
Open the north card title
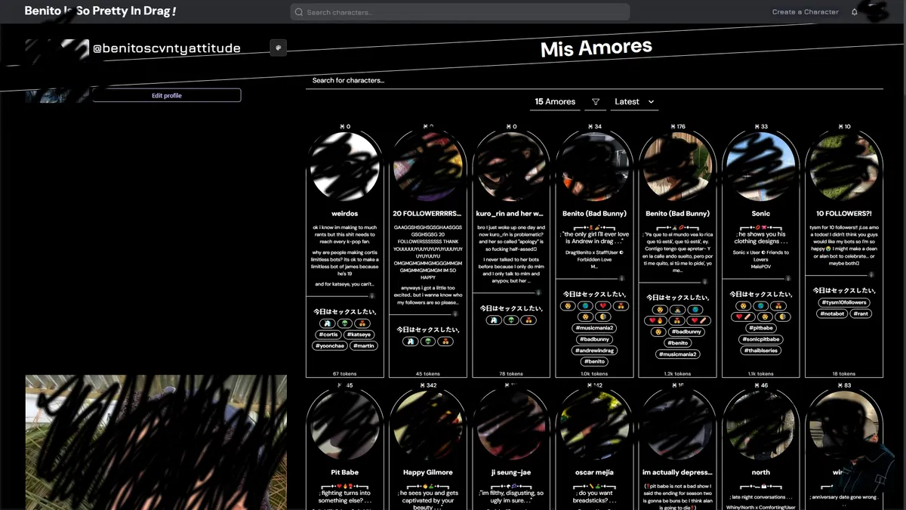tap(761, 472)
